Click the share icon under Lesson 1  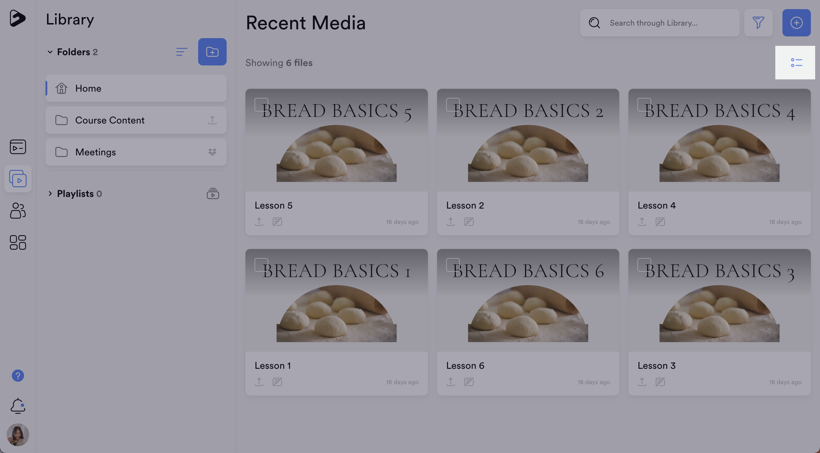click(259, 382)
